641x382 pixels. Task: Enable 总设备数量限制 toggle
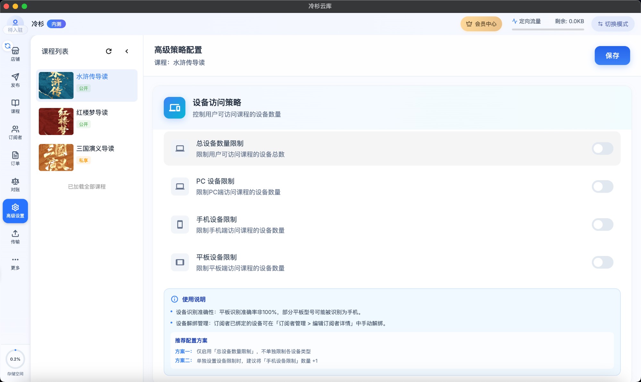(602, 148)
